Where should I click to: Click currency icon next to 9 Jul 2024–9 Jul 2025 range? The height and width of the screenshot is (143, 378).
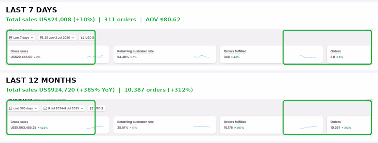click(92, 108)
